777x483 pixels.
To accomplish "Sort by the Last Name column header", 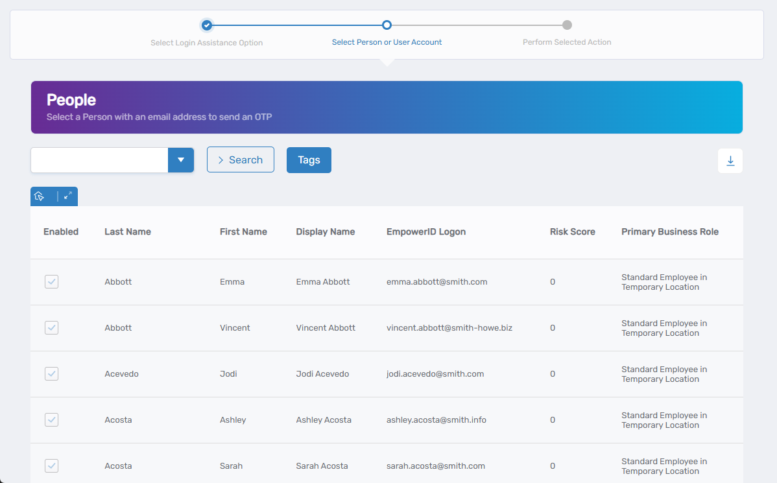I will 128,232.
